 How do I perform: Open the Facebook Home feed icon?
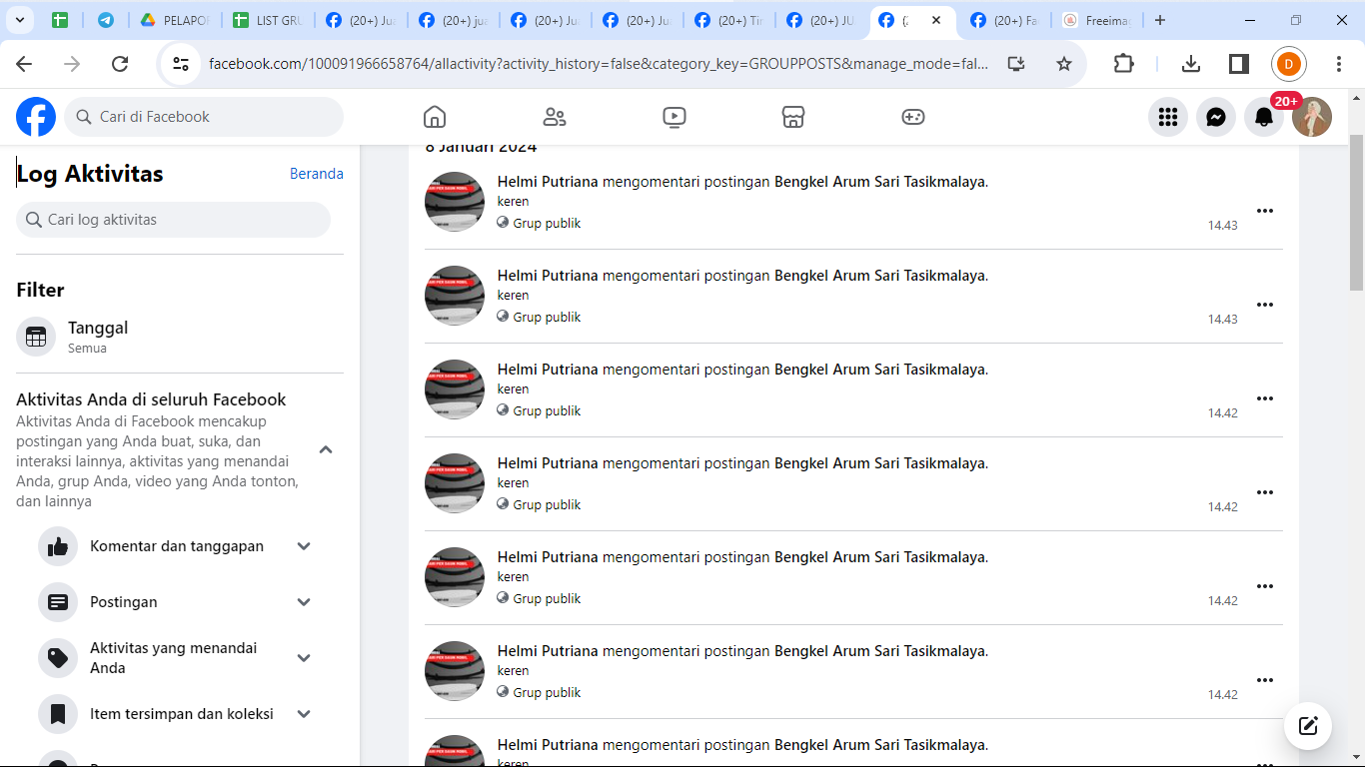(x=435, y=117)
